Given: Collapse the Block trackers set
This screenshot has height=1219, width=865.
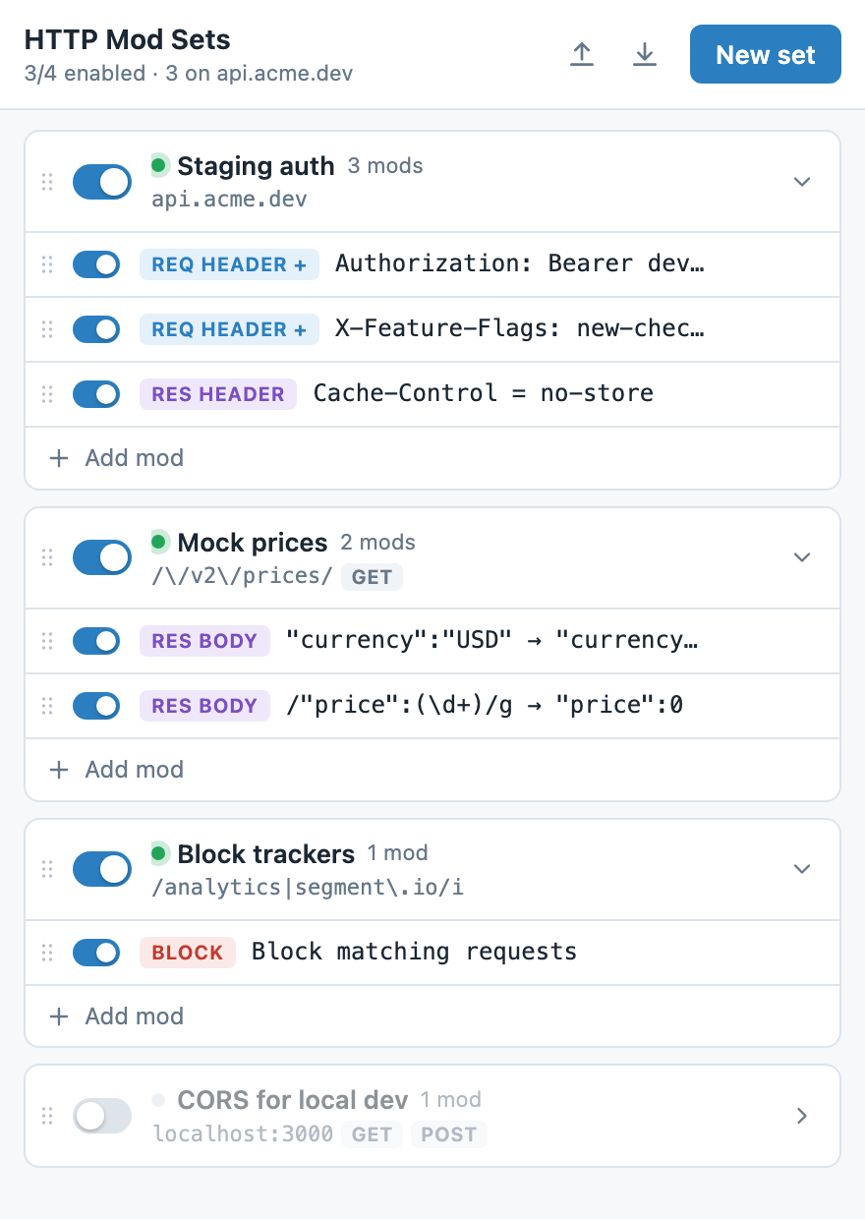Looking at the screenshot, I should 802,869.
